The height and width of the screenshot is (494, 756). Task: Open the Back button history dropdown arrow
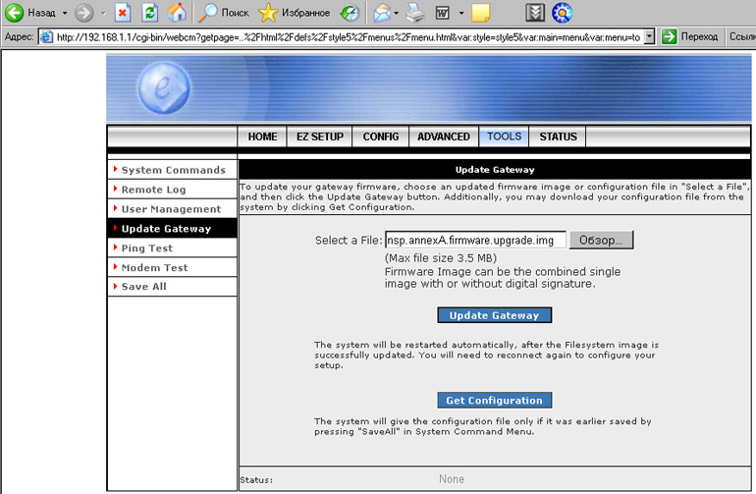tap(65, 14)
